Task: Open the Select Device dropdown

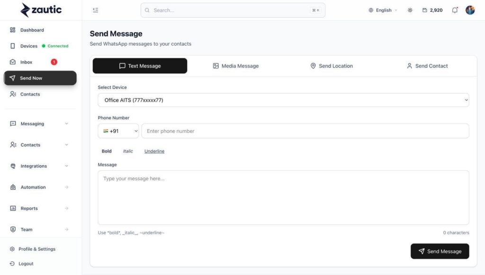Action: (x=283, y=100)
